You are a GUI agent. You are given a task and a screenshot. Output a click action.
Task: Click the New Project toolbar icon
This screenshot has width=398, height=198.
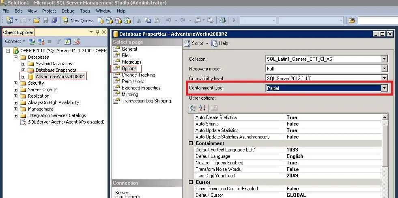tap(10, 21)
